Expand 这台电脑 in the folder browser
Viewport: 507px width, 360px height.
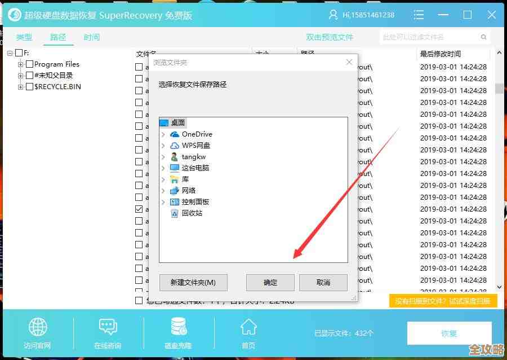(162, 168)
